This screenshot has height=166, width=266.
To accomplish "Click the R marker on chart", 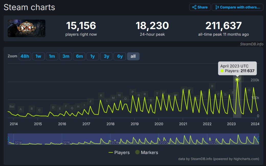I will point(145,94).
